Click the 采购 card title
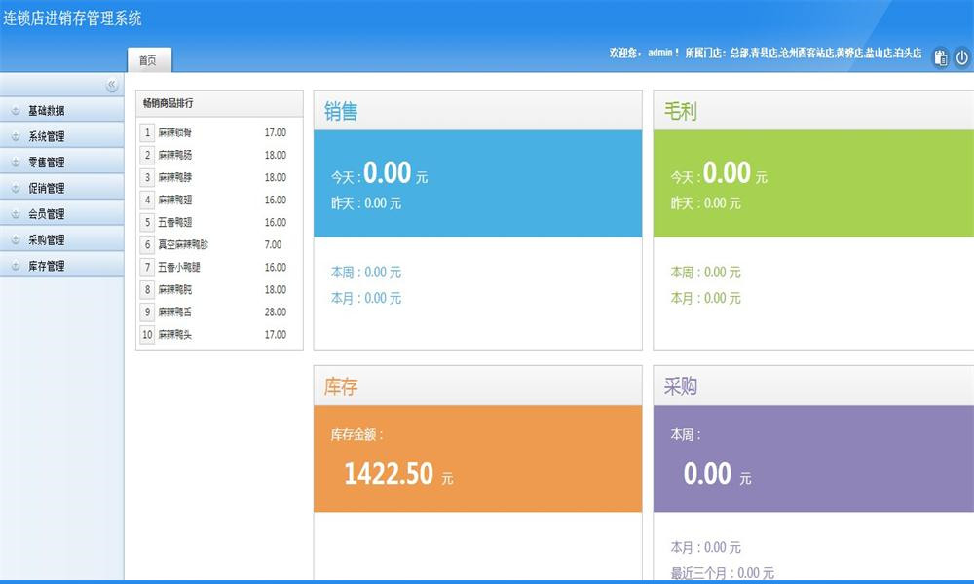This screenshot has height=584, width=974. (680, 386)
